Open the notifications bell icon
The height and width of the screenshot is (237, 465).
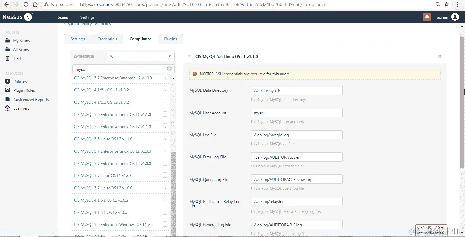427,17
